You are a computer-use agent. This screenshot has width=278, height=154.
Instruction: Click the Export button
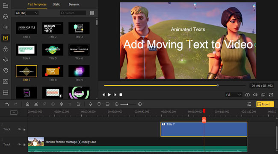[265, 104]
